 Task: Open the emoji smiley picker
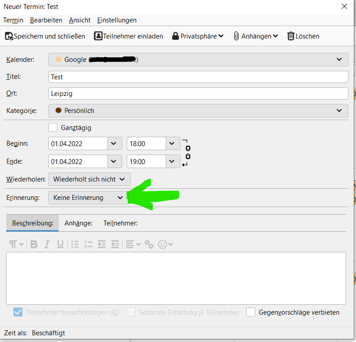pos(163,244)
